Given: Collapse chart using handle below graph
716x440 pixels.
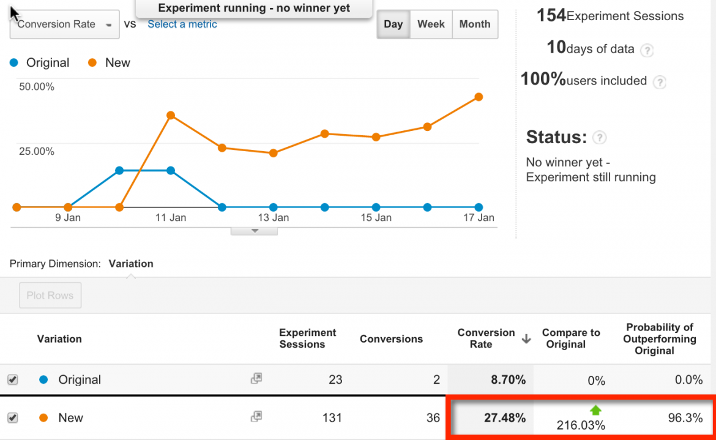Looking at the screenshot, I should (255, 231).
